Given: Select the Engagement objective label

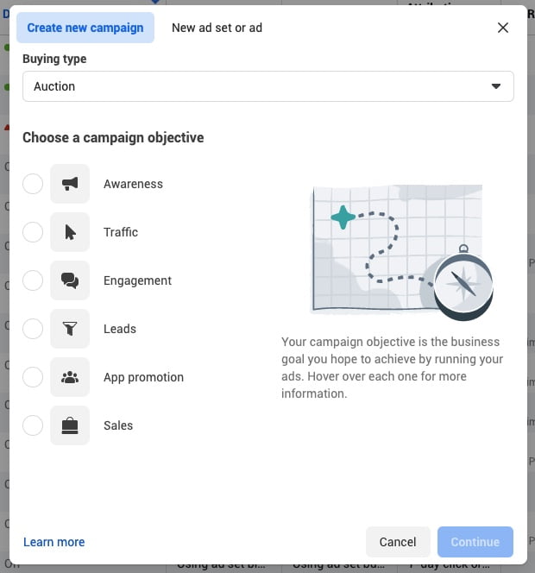Looking at the screenshot, I should point(137,280).
